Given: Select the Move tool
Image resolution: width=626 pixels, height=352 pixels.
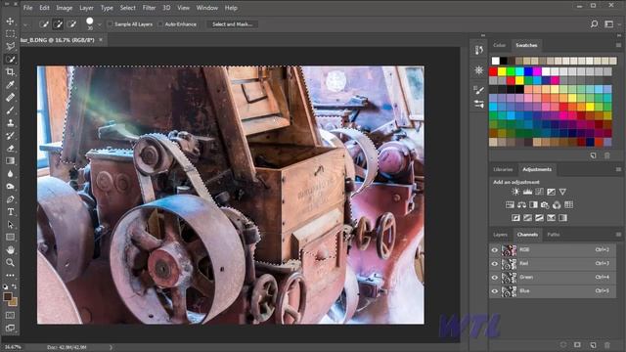Looking at the screenshot, I should (10, 21).
